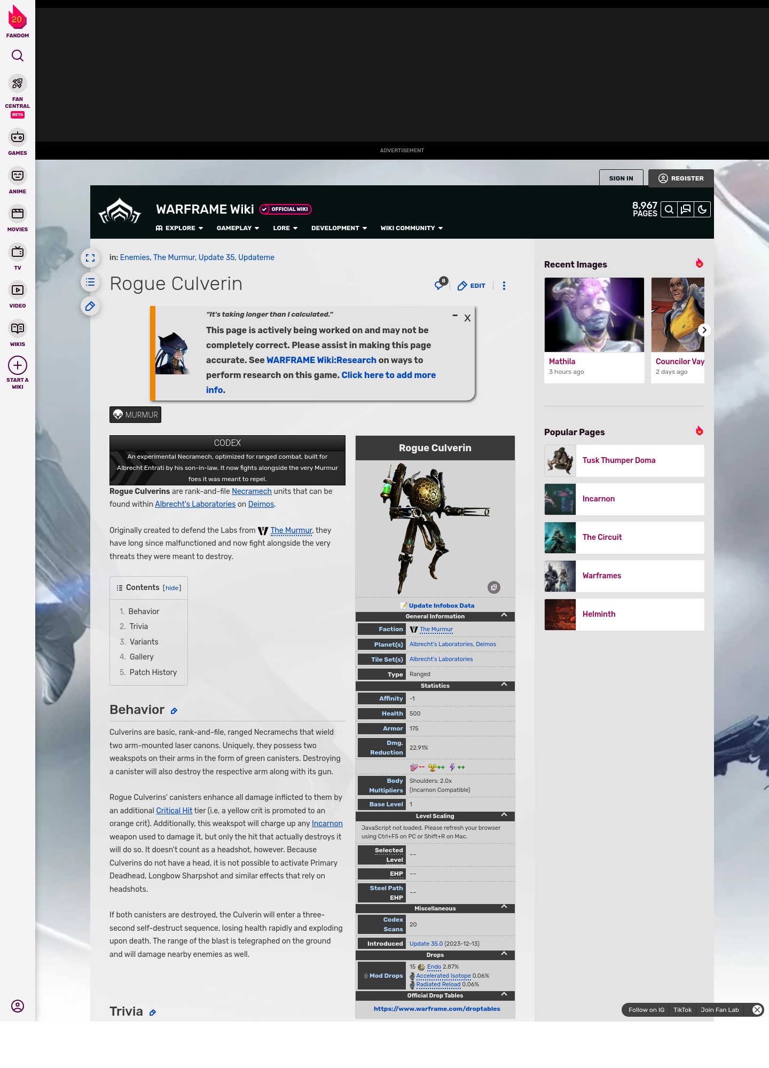Viewport: 769px width, 1068px height.
Task: Click the Edit page button
Action: 472,286
